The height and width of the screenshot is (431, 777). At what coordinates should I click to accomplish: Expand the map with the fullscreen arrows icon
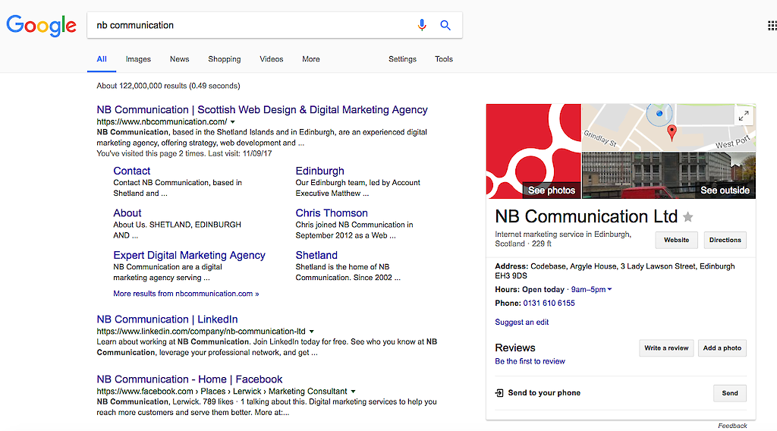point(744,116)
